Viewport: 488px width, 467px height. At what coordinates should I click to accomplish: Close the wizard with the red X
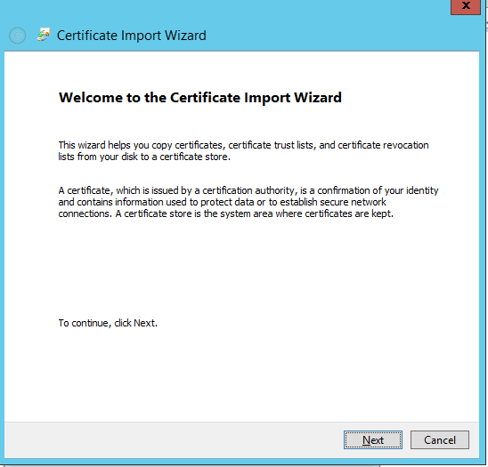(x=466, y=6)
